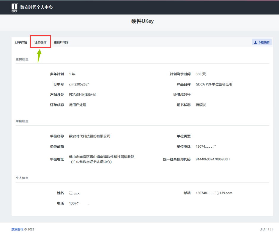Click the credit code "91440600747098958H"

[x=213, y=159]
